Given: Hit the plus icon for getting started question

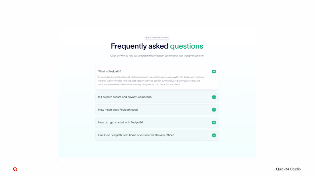Looking at the screenshot, I should coord(214,123).
